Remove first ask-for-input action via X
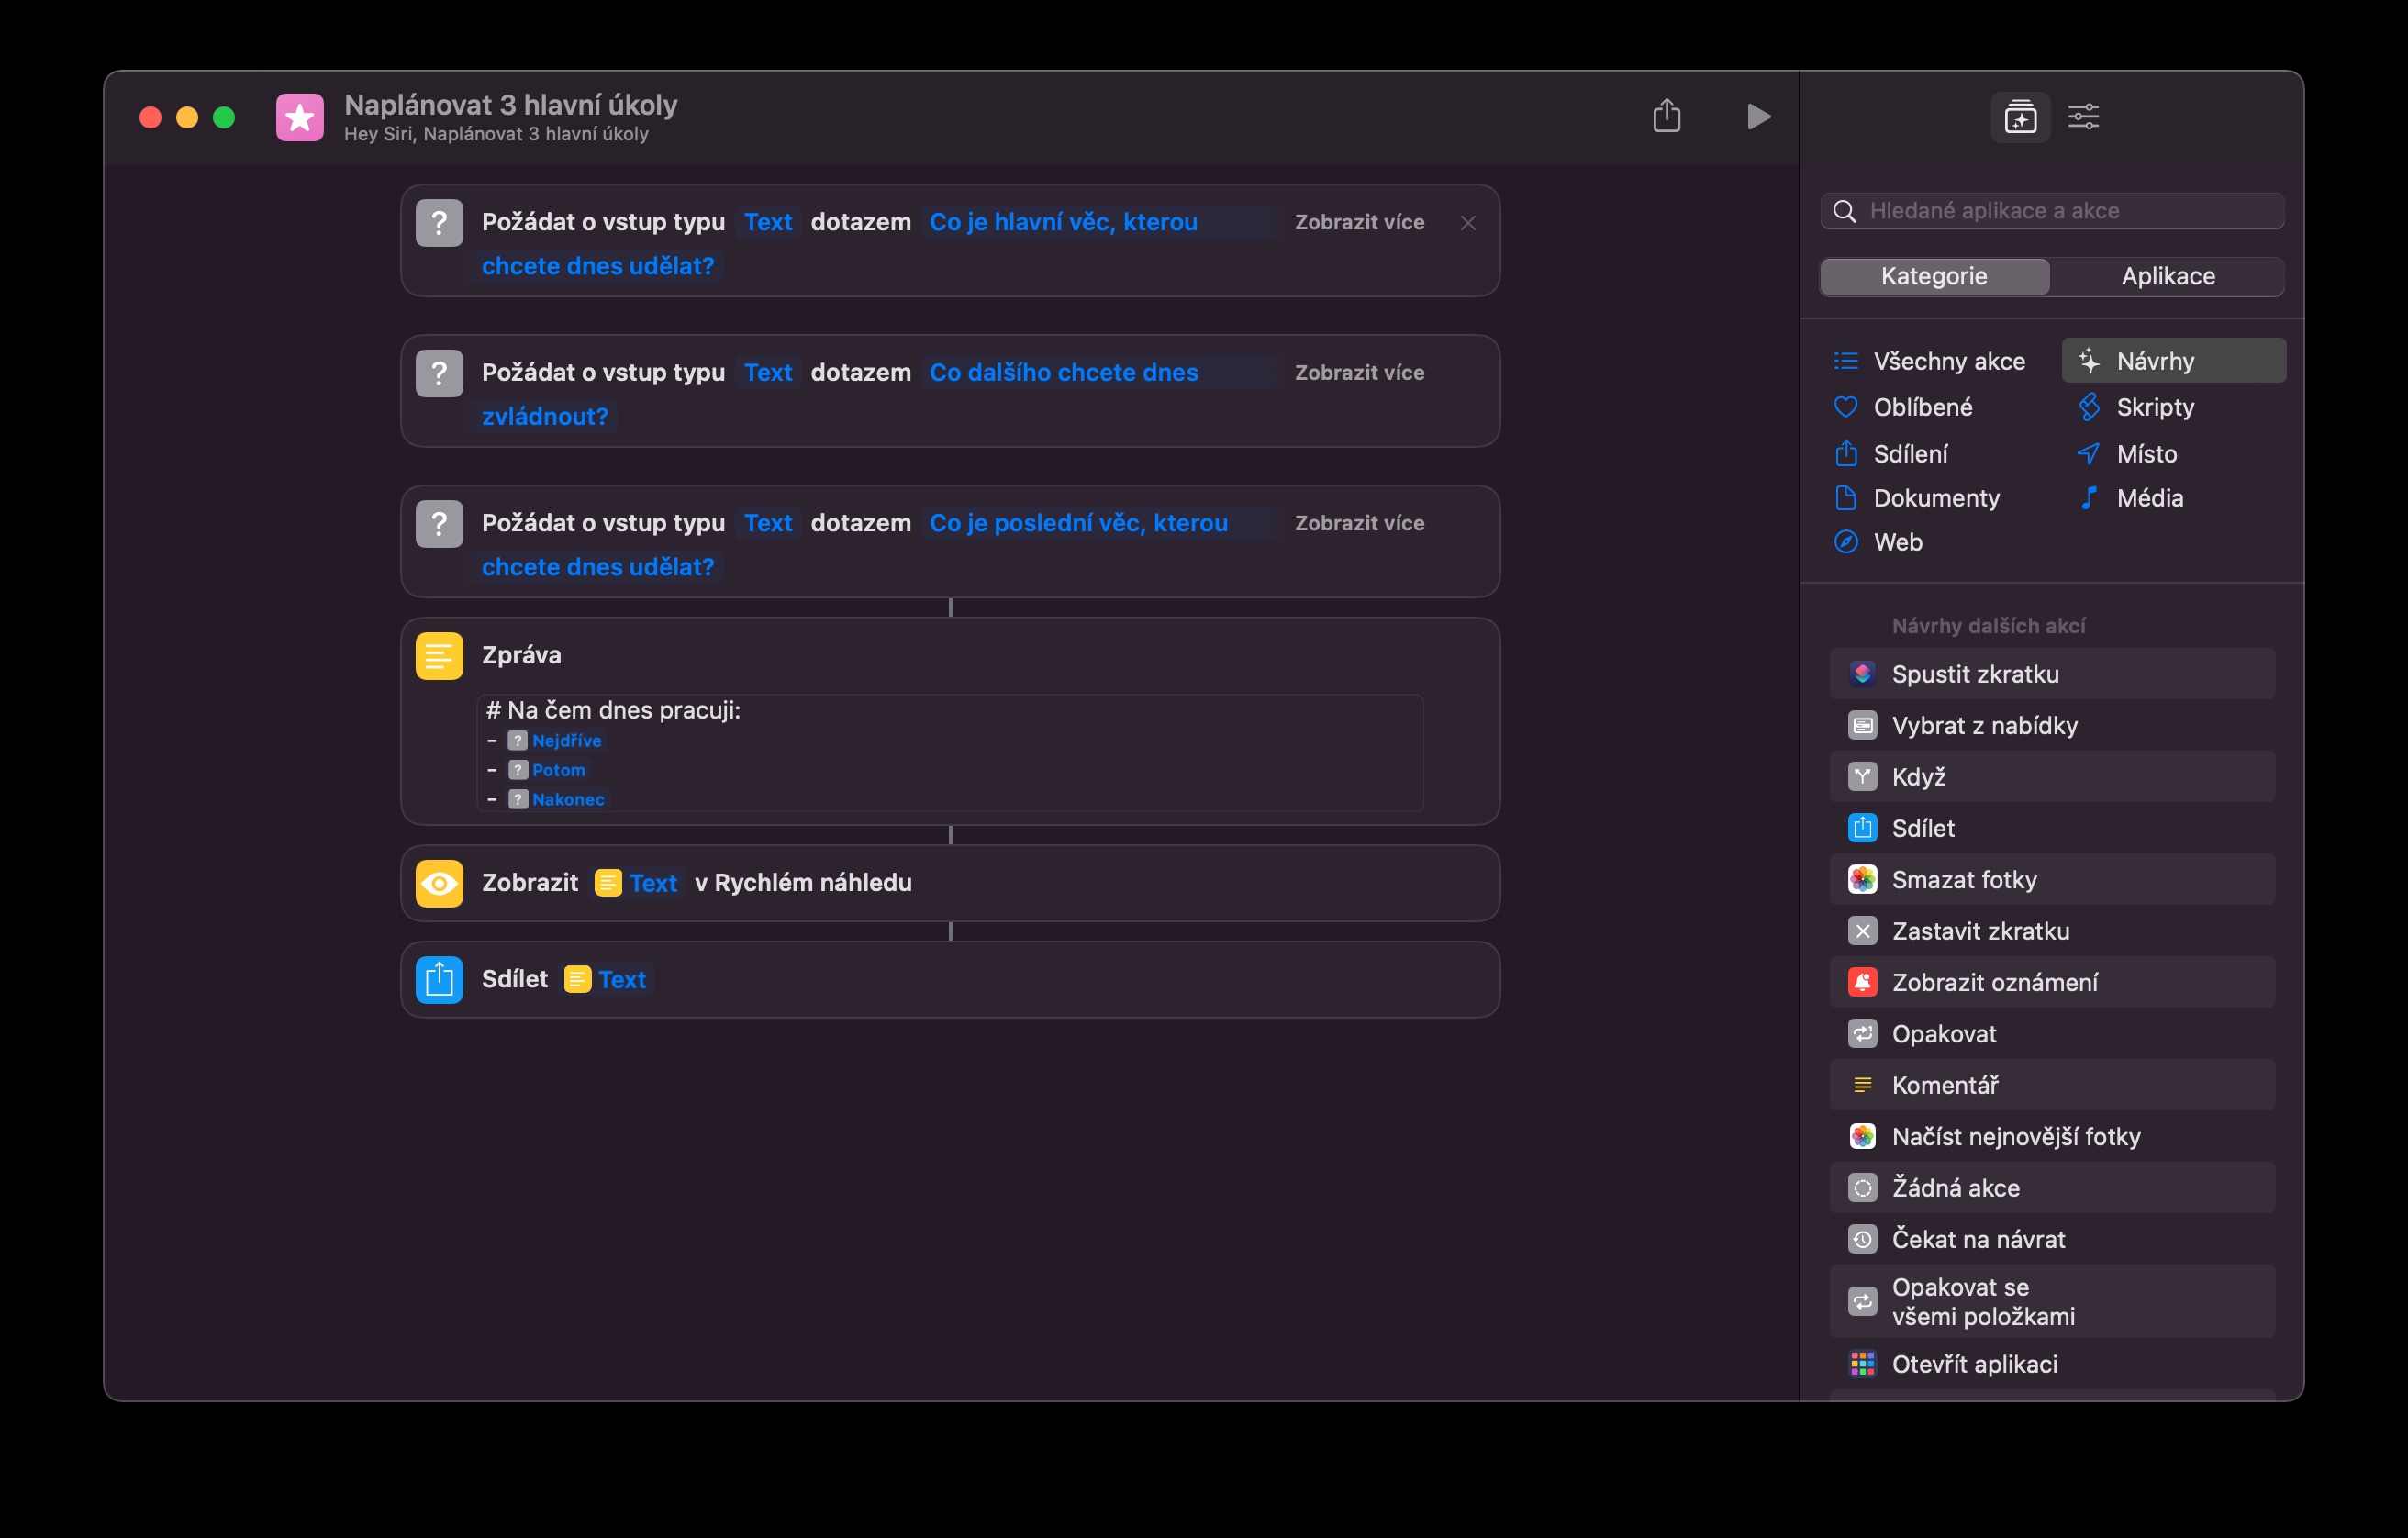 tap(1467, 223)
